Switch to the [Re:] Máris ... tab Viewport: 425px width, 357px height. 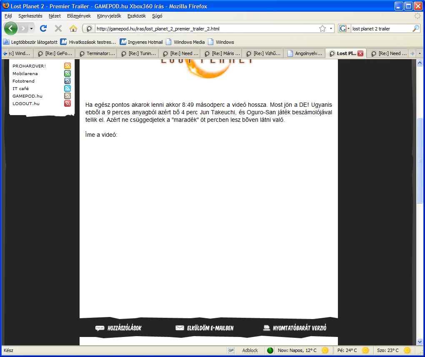(x=221, y=53)
